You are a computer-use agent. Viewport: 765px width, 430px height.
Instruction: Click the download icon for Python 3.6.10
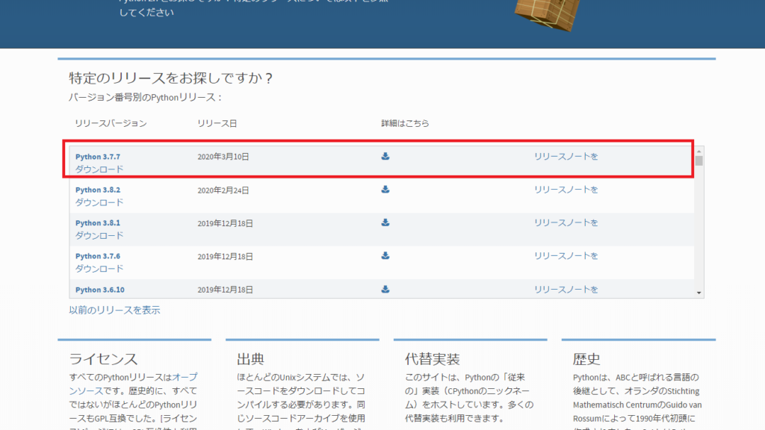click(x=385, y=288)
